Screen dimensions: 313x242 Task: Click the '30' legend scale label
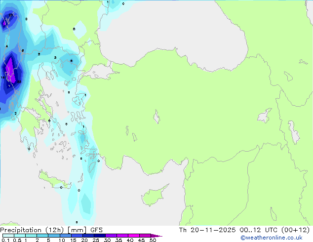(x=107, y=240)
